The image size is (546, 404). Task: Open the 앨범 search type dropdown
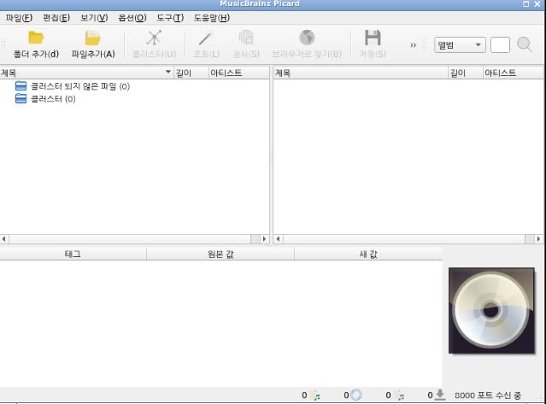pos(460,45)
